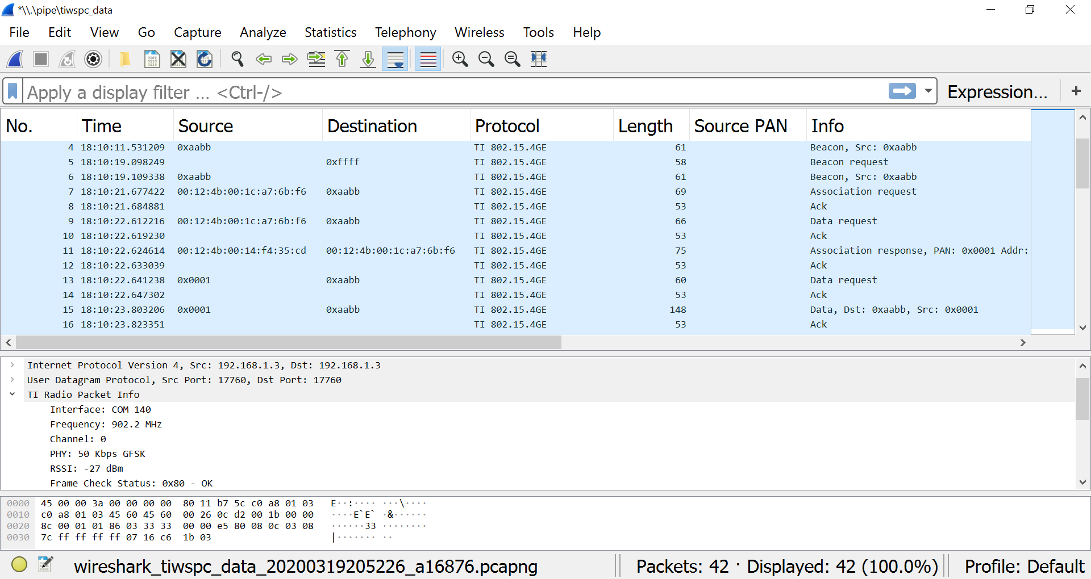Image resolution: width=1091 pixels, height=579 pixels.
Task: Click the Expression... button
Action: (997, 92)
